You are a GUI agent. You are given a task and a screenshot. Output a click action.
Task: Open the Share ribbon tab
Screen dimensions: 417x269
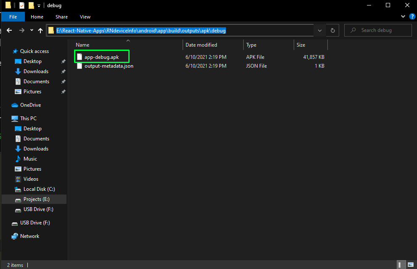tap(61, 17)
